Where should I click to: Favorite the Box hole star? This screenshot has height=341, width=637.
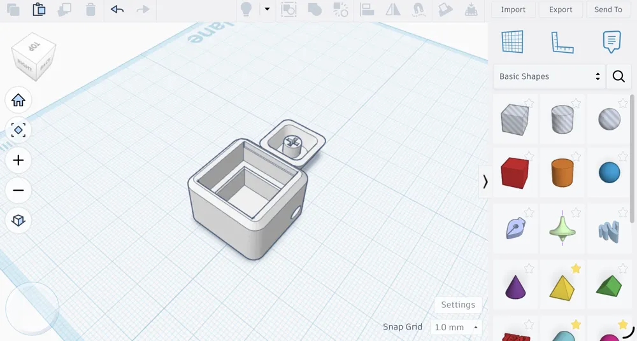click(x=529, y=103)
